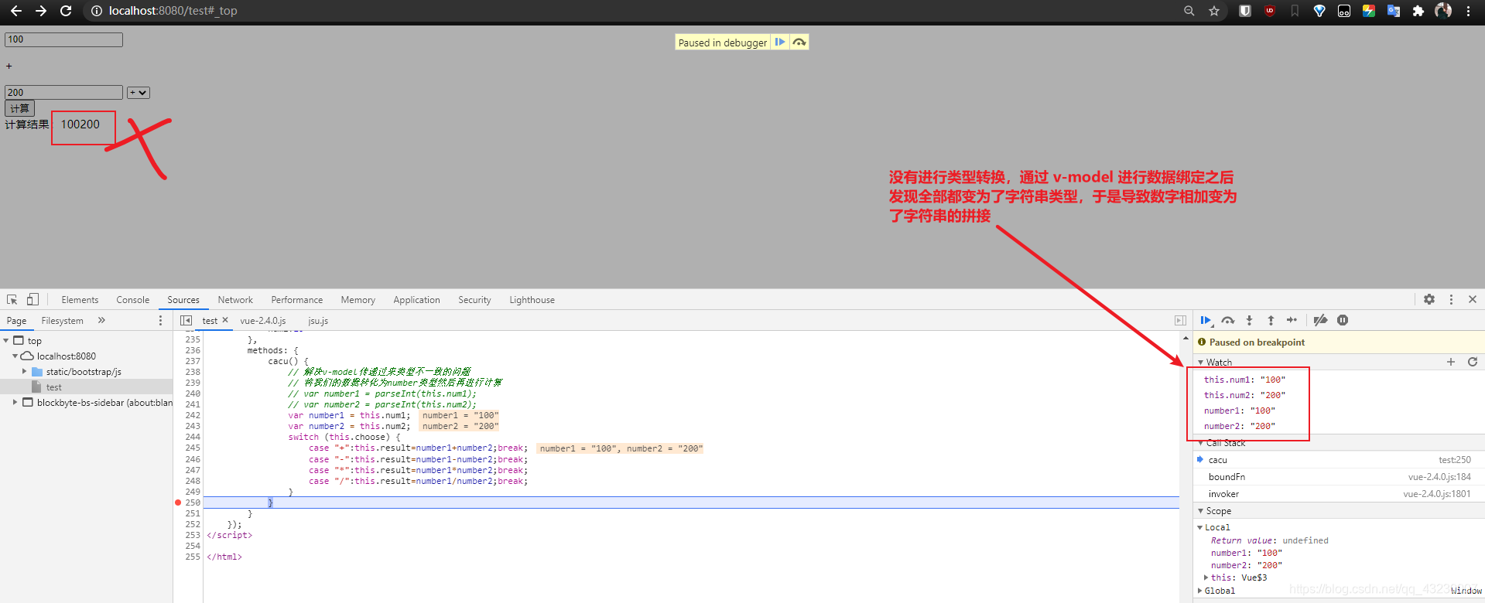Step over next function call
This screenshot has width=1485, height=603.
pyautogui.click(x=1228, y=320)
